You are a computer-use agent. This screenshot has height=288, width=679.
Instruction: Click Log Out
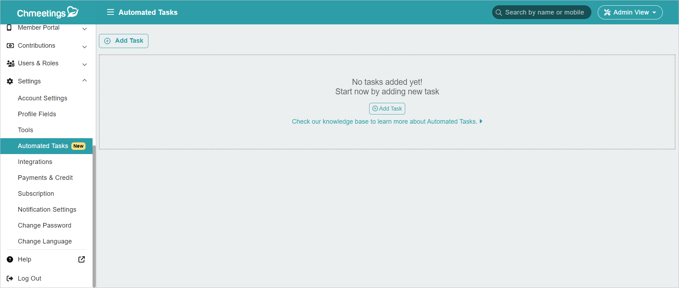(x=29, y=278)
